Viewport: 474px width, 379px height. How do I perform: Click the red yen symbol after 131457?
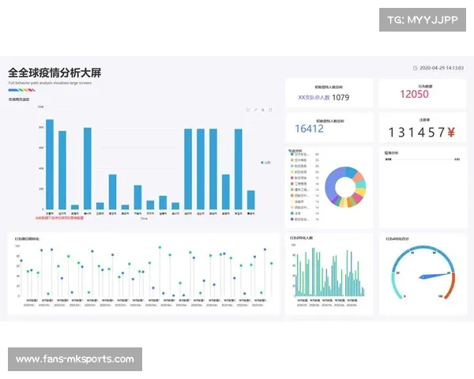coord(451,132)
